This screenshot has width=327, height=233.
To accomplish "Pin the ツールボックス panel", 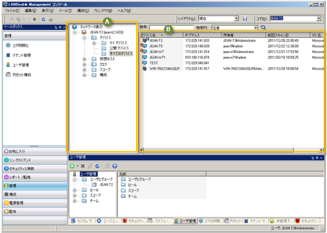I will point(60,27).
